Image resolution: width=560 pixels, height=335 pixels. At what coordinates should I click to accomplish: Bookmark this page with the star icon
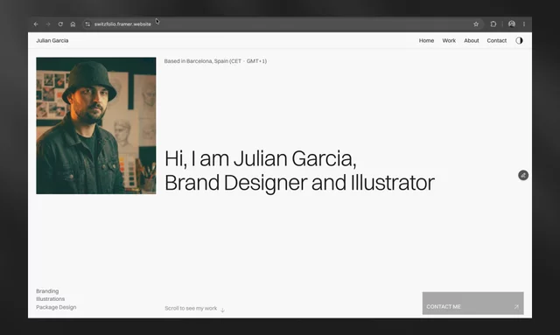tap(476, 24)
